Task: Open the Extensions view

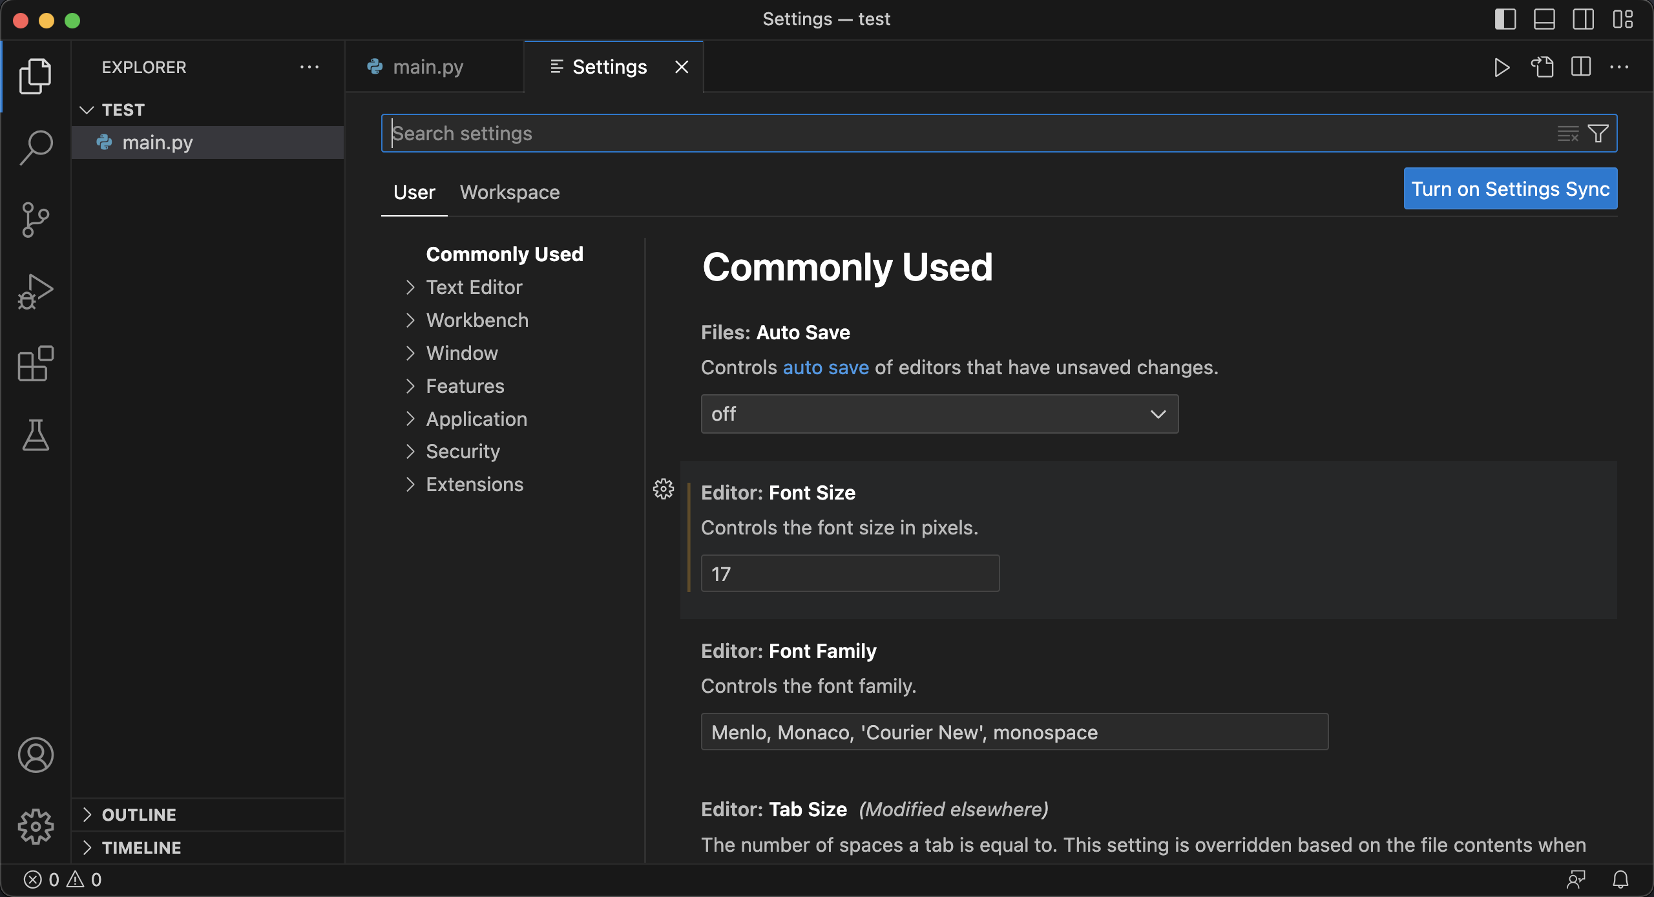Action: (36, 363)
